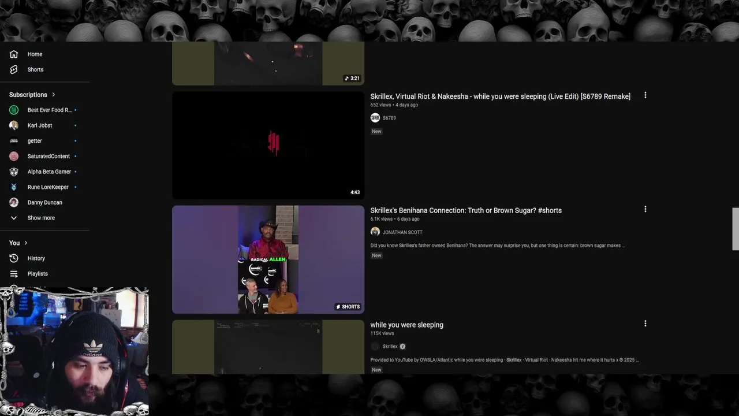Open Danny Duncan subscription entry
Screen dimensions: 739x416
pyautogui.click(x=44, y=202)
